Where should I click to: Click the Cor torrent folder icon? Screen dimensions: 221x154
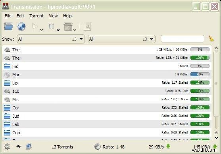click(7, 108)
